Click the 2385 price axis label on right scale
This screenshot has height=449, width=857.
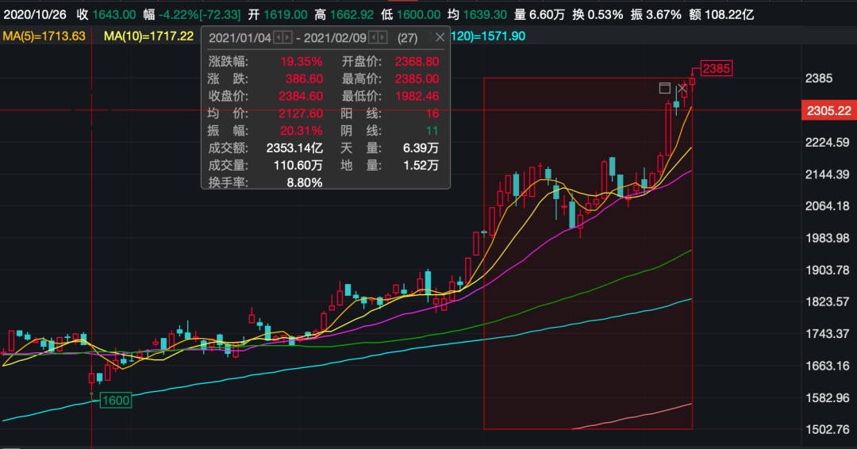[819, 79]
